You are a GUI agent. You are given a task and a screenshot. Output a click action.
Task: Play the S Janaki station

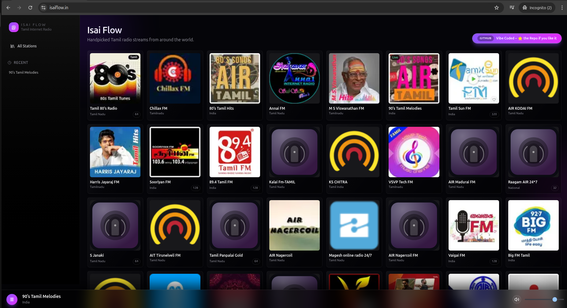pos(115,232)
